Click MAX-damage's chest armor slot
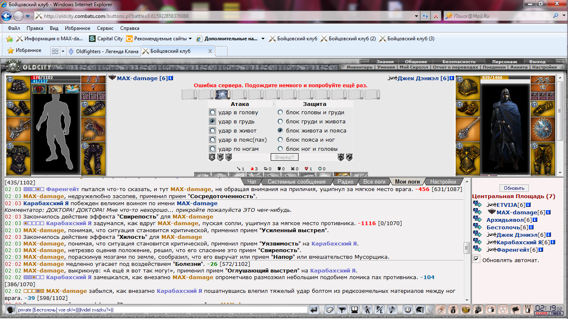The height and width of the screenshot is (319, 568). 18,158
